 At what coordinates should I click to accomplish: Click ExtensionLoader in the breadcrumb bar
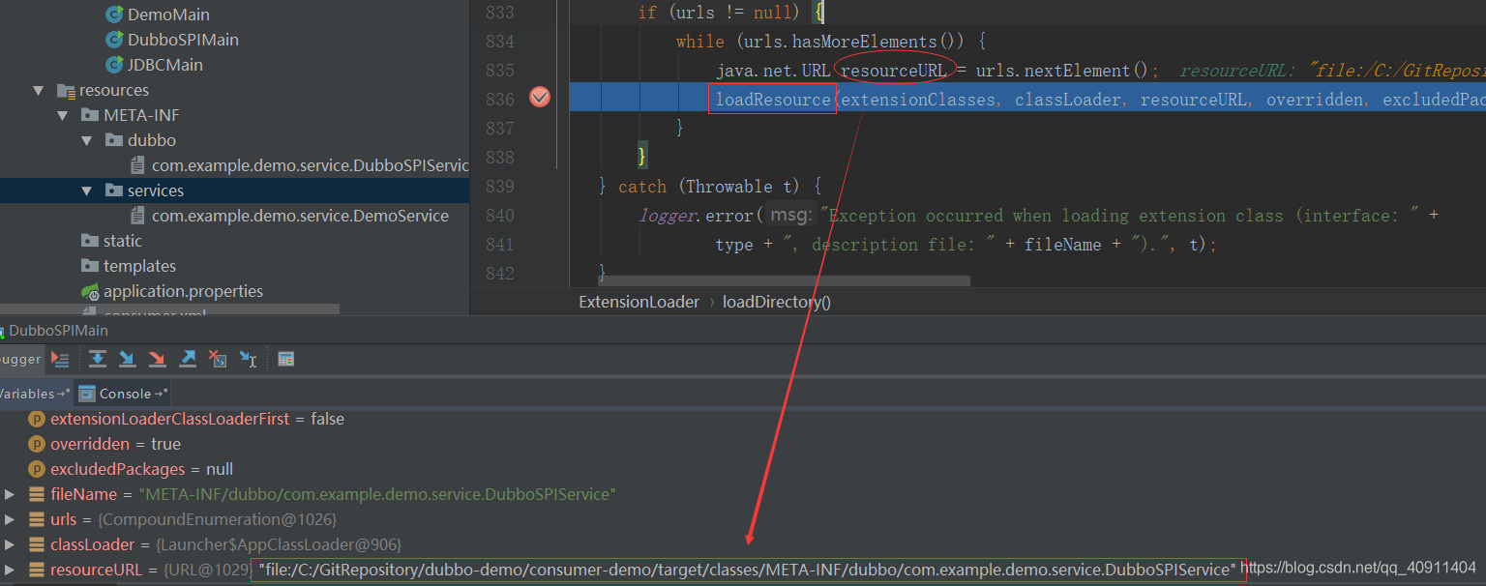click(x=639, y=302)
